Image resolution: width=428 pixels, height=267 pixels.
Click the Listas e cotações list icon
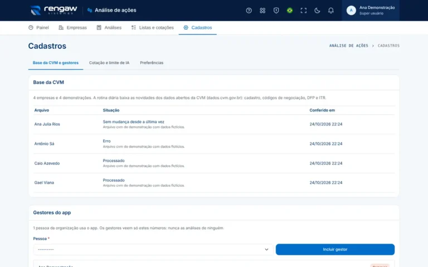[134, 27]
